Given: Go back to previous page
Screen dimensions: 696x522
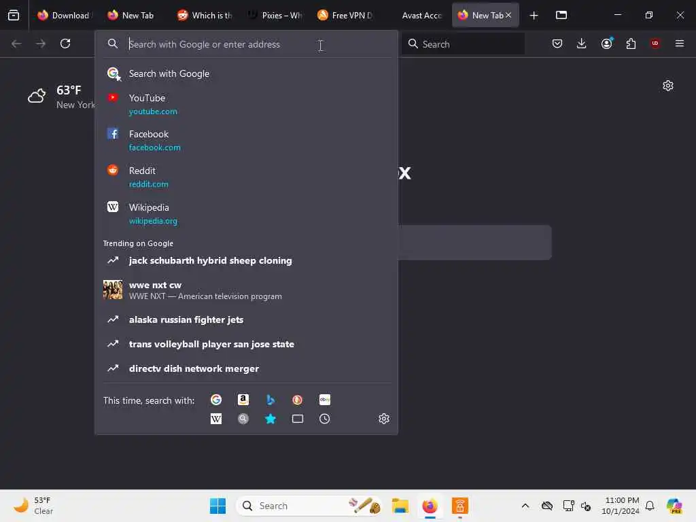Looking at the screenshot, I should [16, 43].
